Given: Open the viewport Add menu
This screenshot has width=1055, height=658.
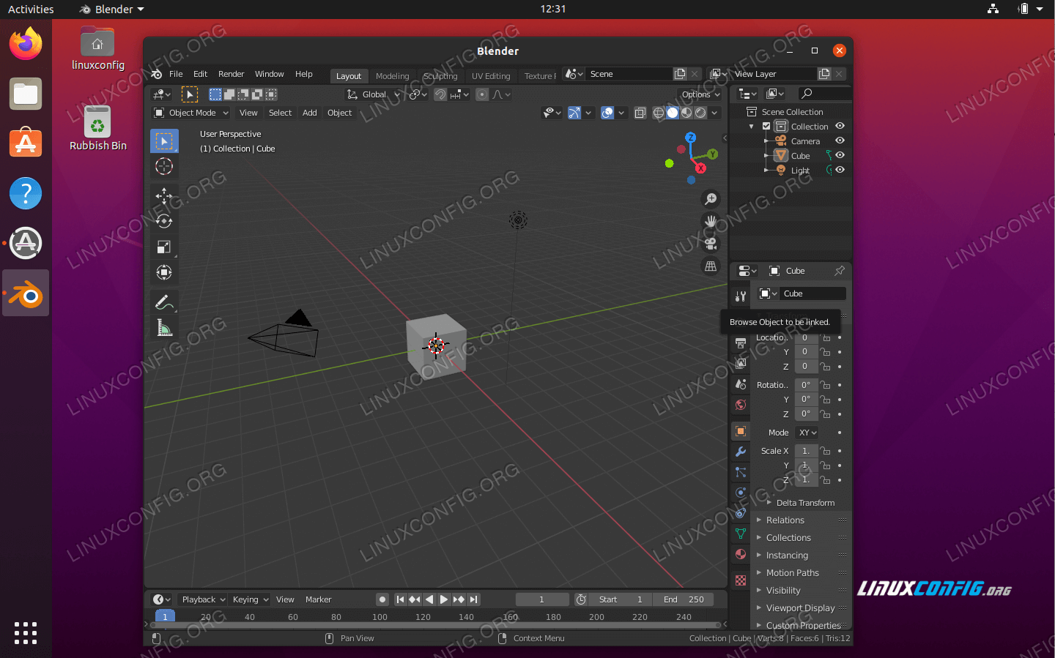Looking at the screenshot, I should click(x=310, y=113).
